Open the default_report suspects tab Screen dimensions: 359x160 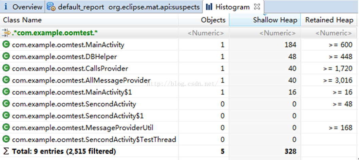[x=124, y=7]
